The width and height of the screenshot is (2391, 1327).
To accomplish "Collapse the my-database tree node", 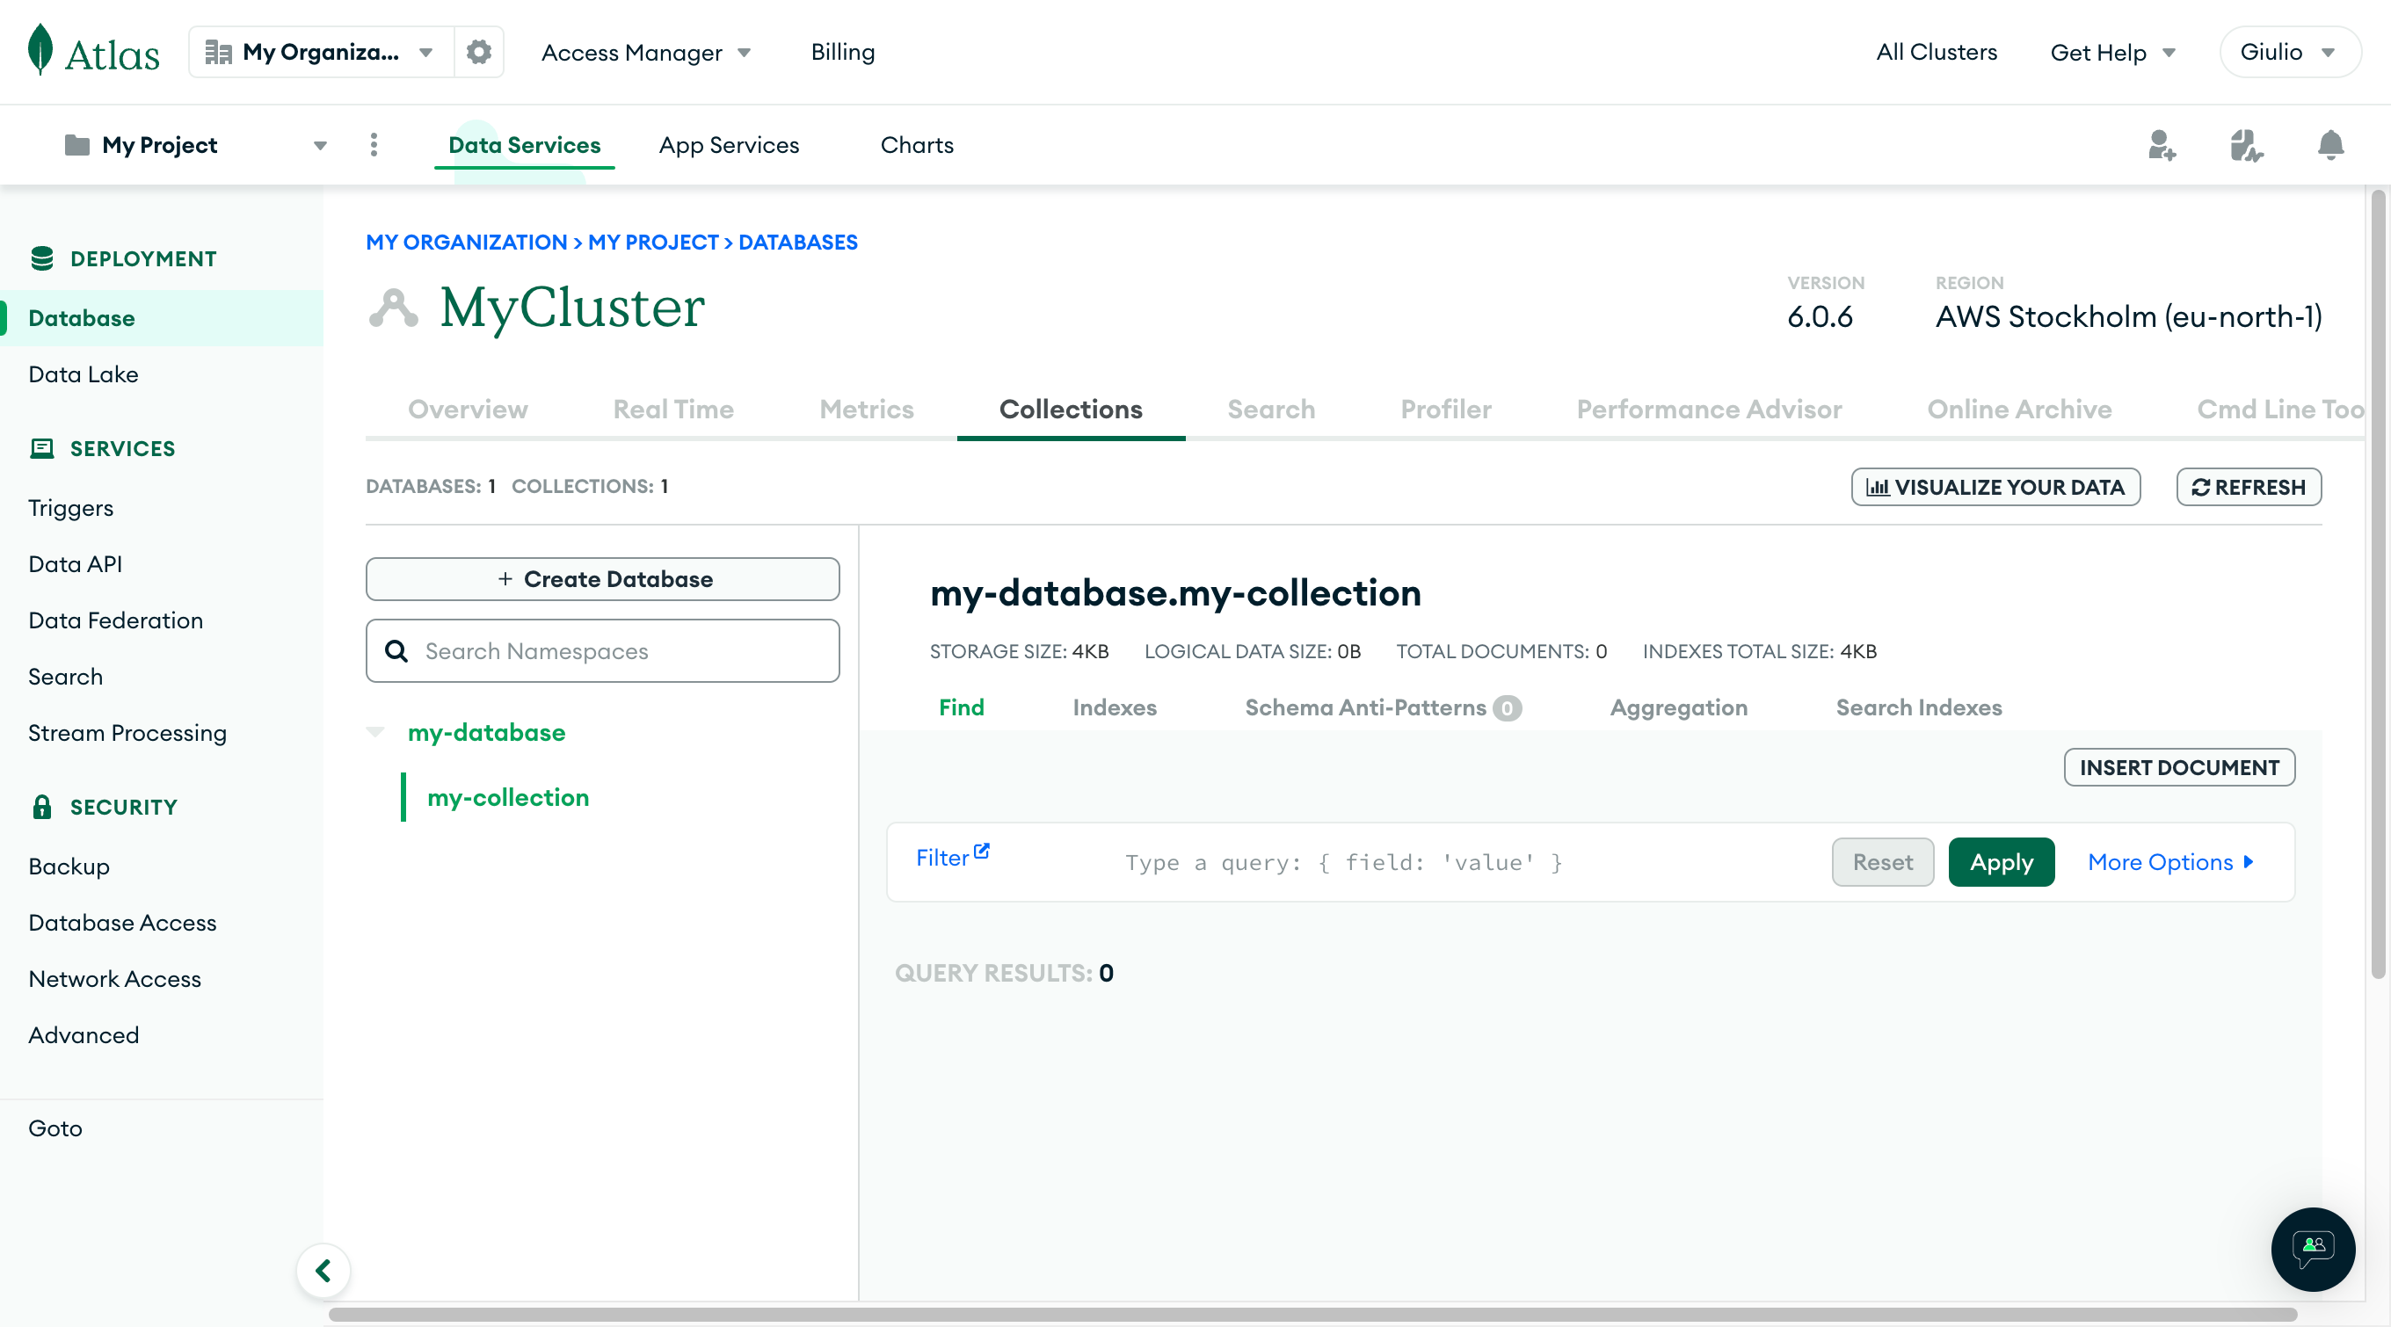I will click(377, 732).
